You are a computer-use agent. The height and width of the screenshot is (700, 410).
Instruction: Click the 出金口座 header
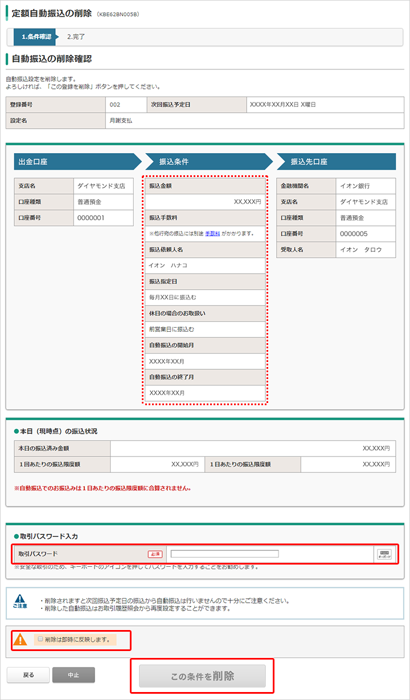tap(78, 162)
